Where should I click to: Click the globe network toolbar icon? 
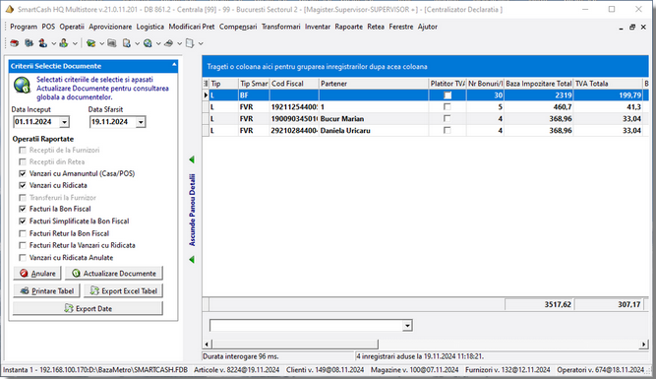pyautogui.click(x=148, y=43)
